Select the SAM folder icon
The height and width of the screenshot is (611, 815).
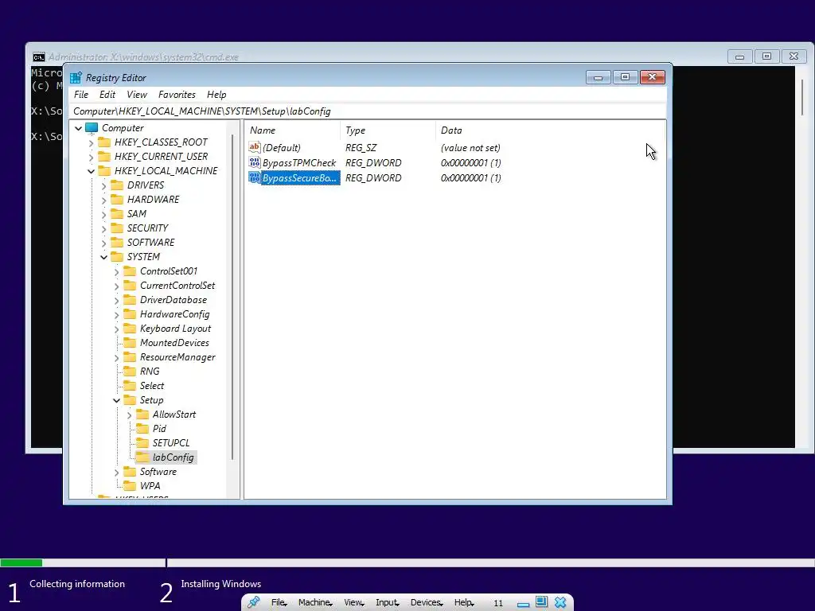[x=118, y=213]
